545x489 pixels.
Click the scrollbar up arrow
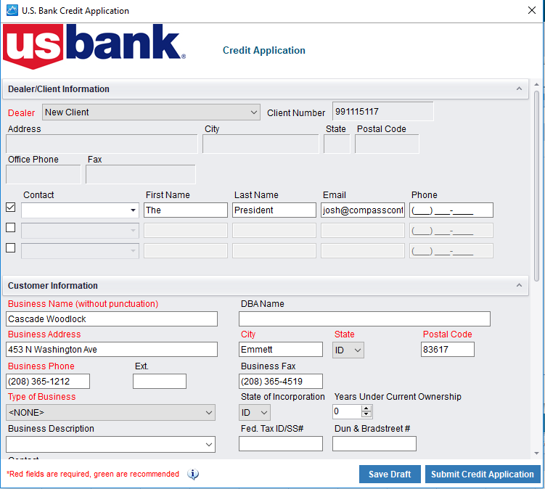point(537,84)
